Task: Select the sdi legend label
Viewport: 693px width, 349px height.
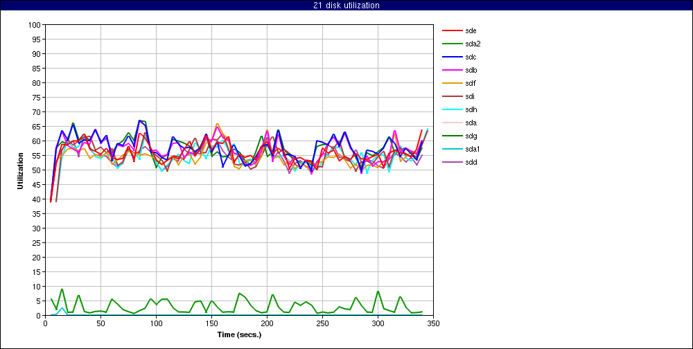Action: click(470, 96)
